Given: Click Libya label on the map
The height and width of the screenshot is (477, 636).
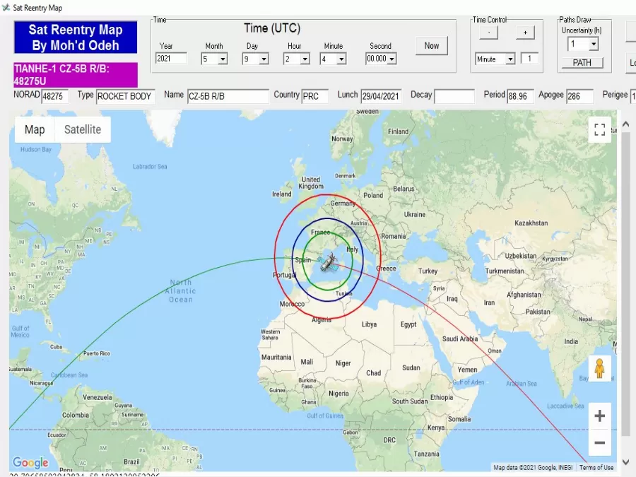Looking at the screenshot, I should pos(369,324).
